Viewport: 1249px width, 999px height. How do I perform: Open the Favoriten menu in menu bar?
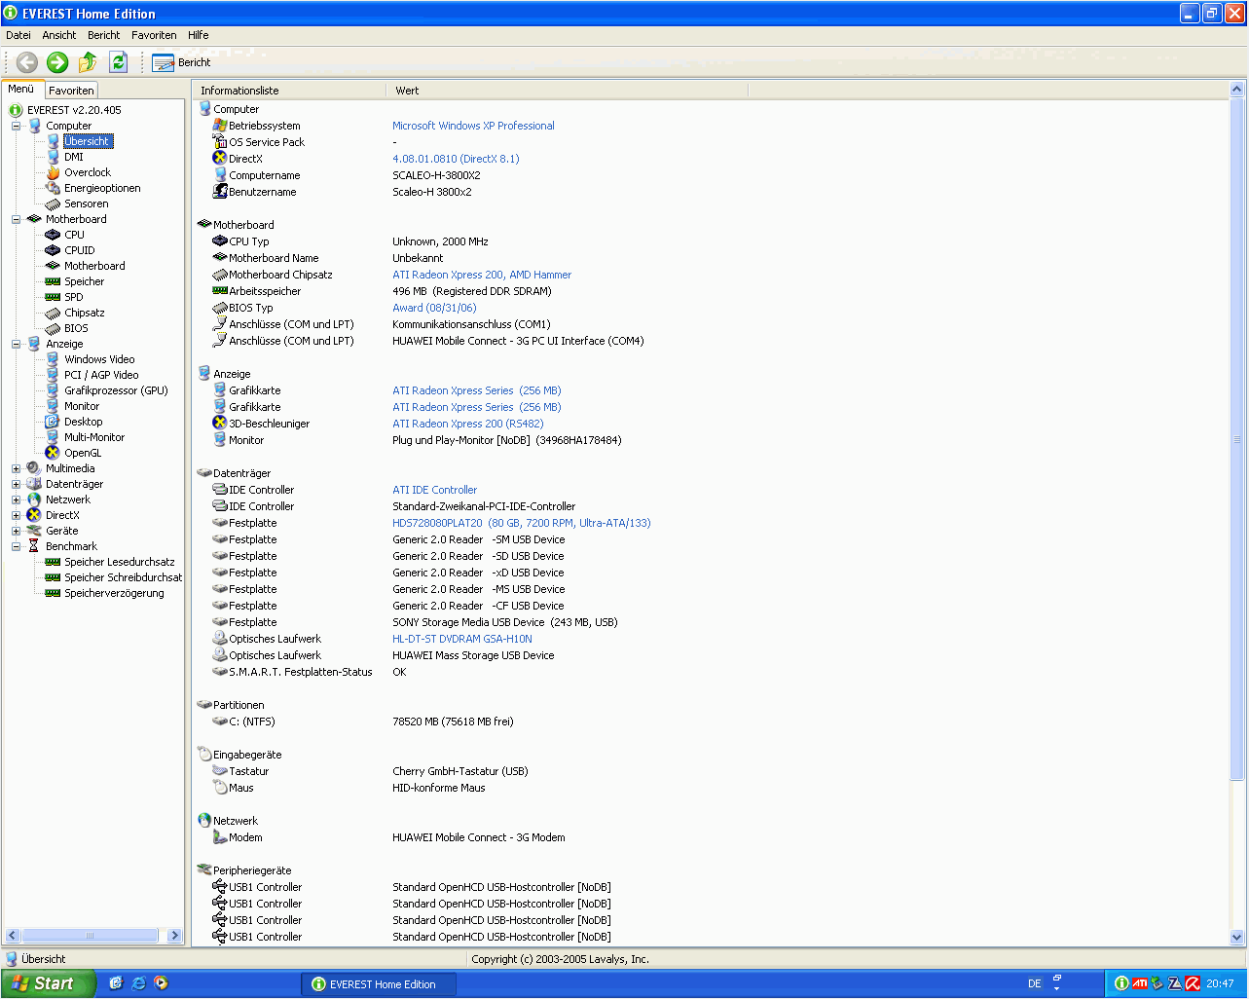(155, 35)
